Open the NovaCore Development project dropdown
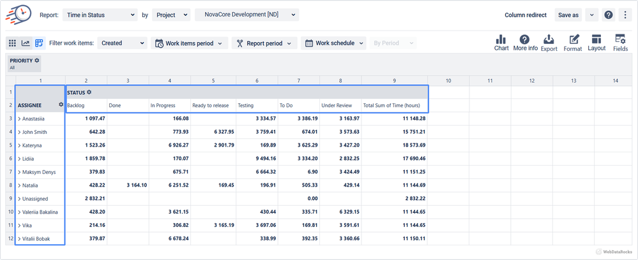Image resolution: width=638 pixels, height=260 pixels. pyautogui.click(x=247, y=15)
